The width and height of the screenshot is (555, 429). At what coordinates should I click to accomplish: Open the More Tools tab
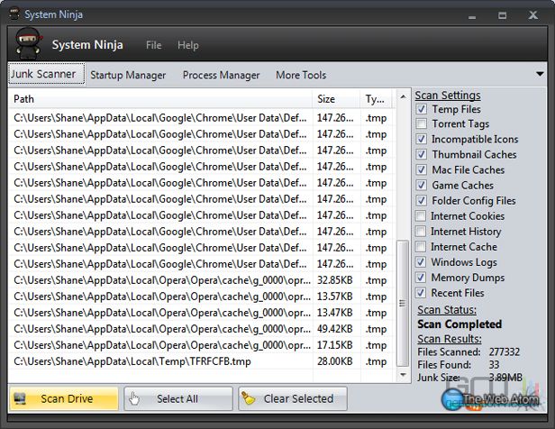coord(301,75)
